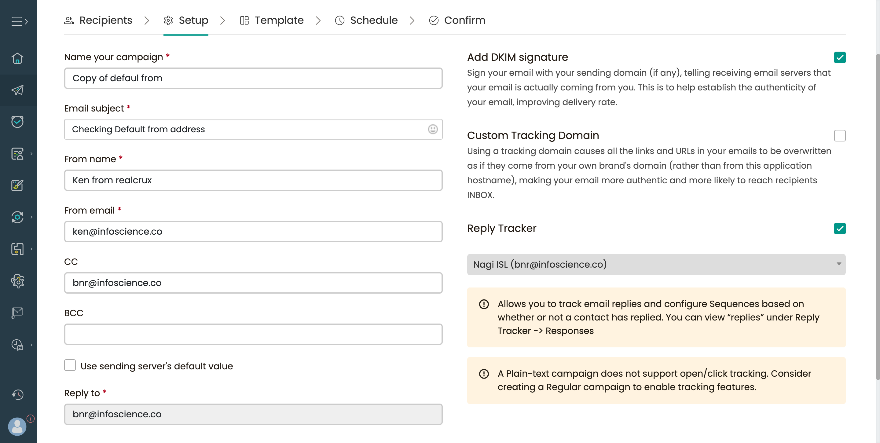Image resolution: width=880 pixels, height=443 pixels.
Task: Open the Sending servers section
Action: tap(17, 249)
